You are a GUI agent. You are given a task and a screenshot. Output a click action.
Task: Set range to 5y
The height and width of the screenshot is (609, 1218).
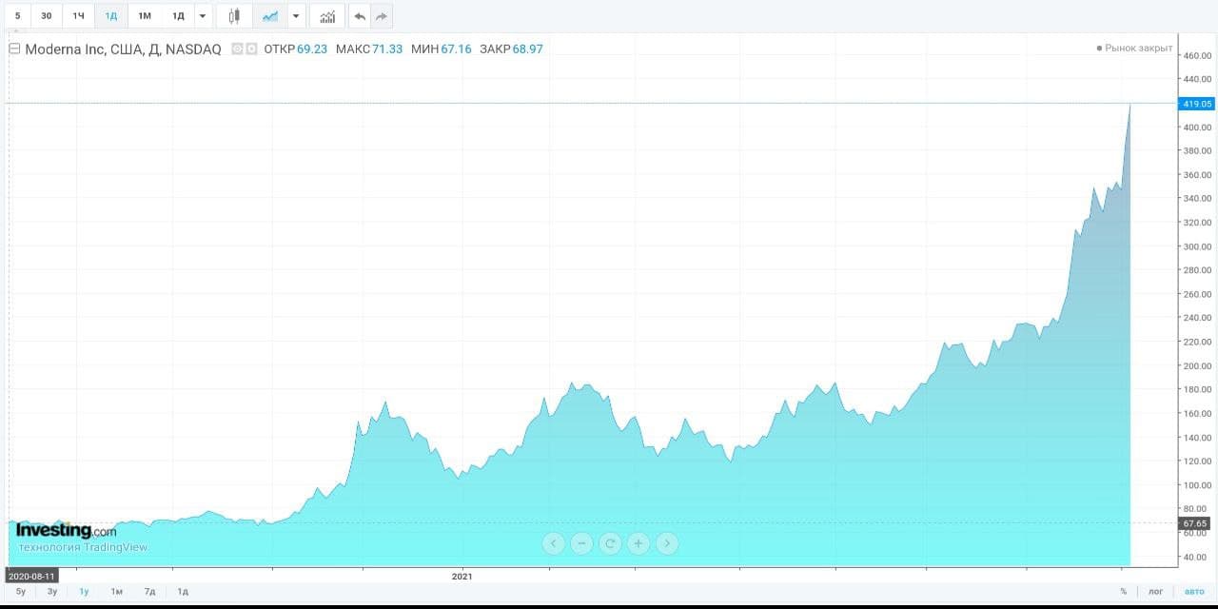21,591
